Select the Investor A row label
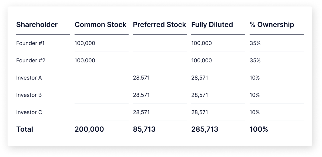Image resolution: width=322 pixels, height=157 pixels. point(29,78)
